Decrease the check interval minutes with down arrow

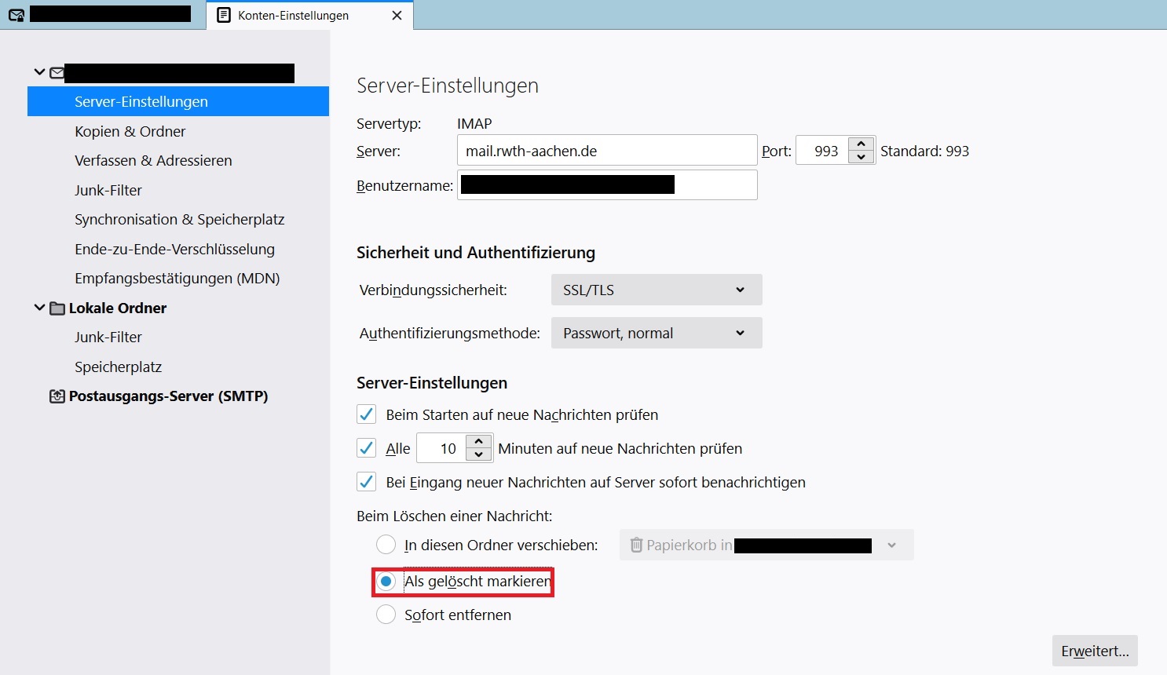pos(478,455)
